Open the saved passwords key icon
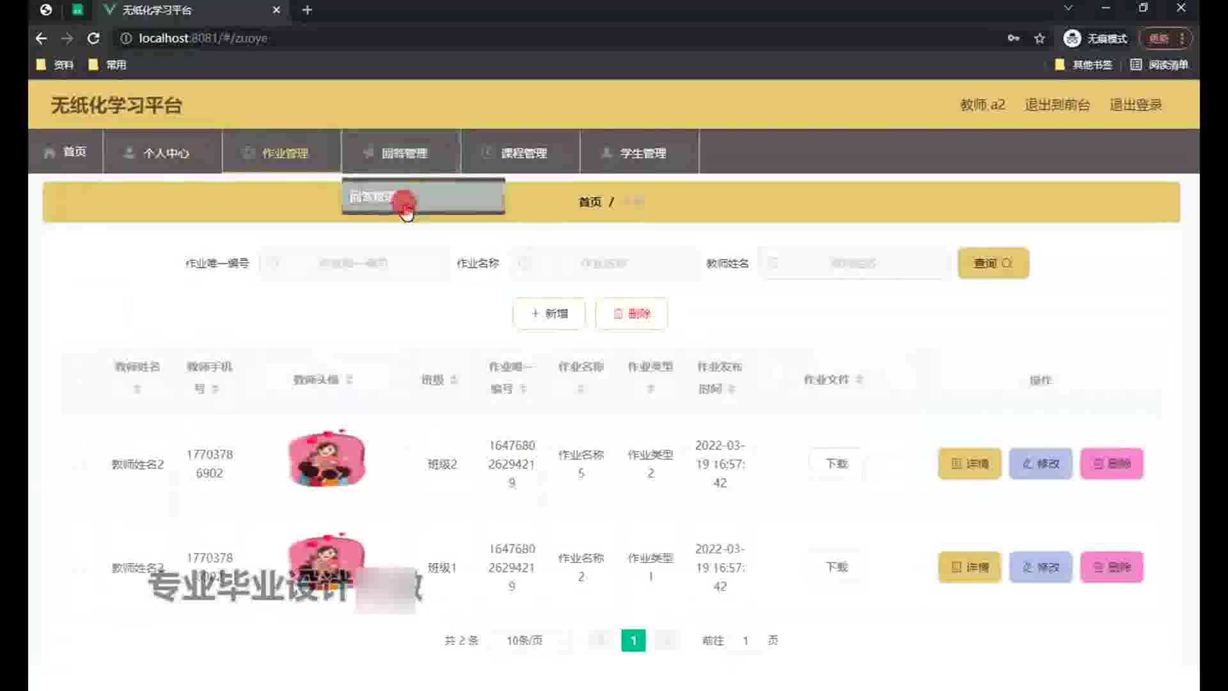The height and width of the screenshot is (691, 1228). point(1013,38)
